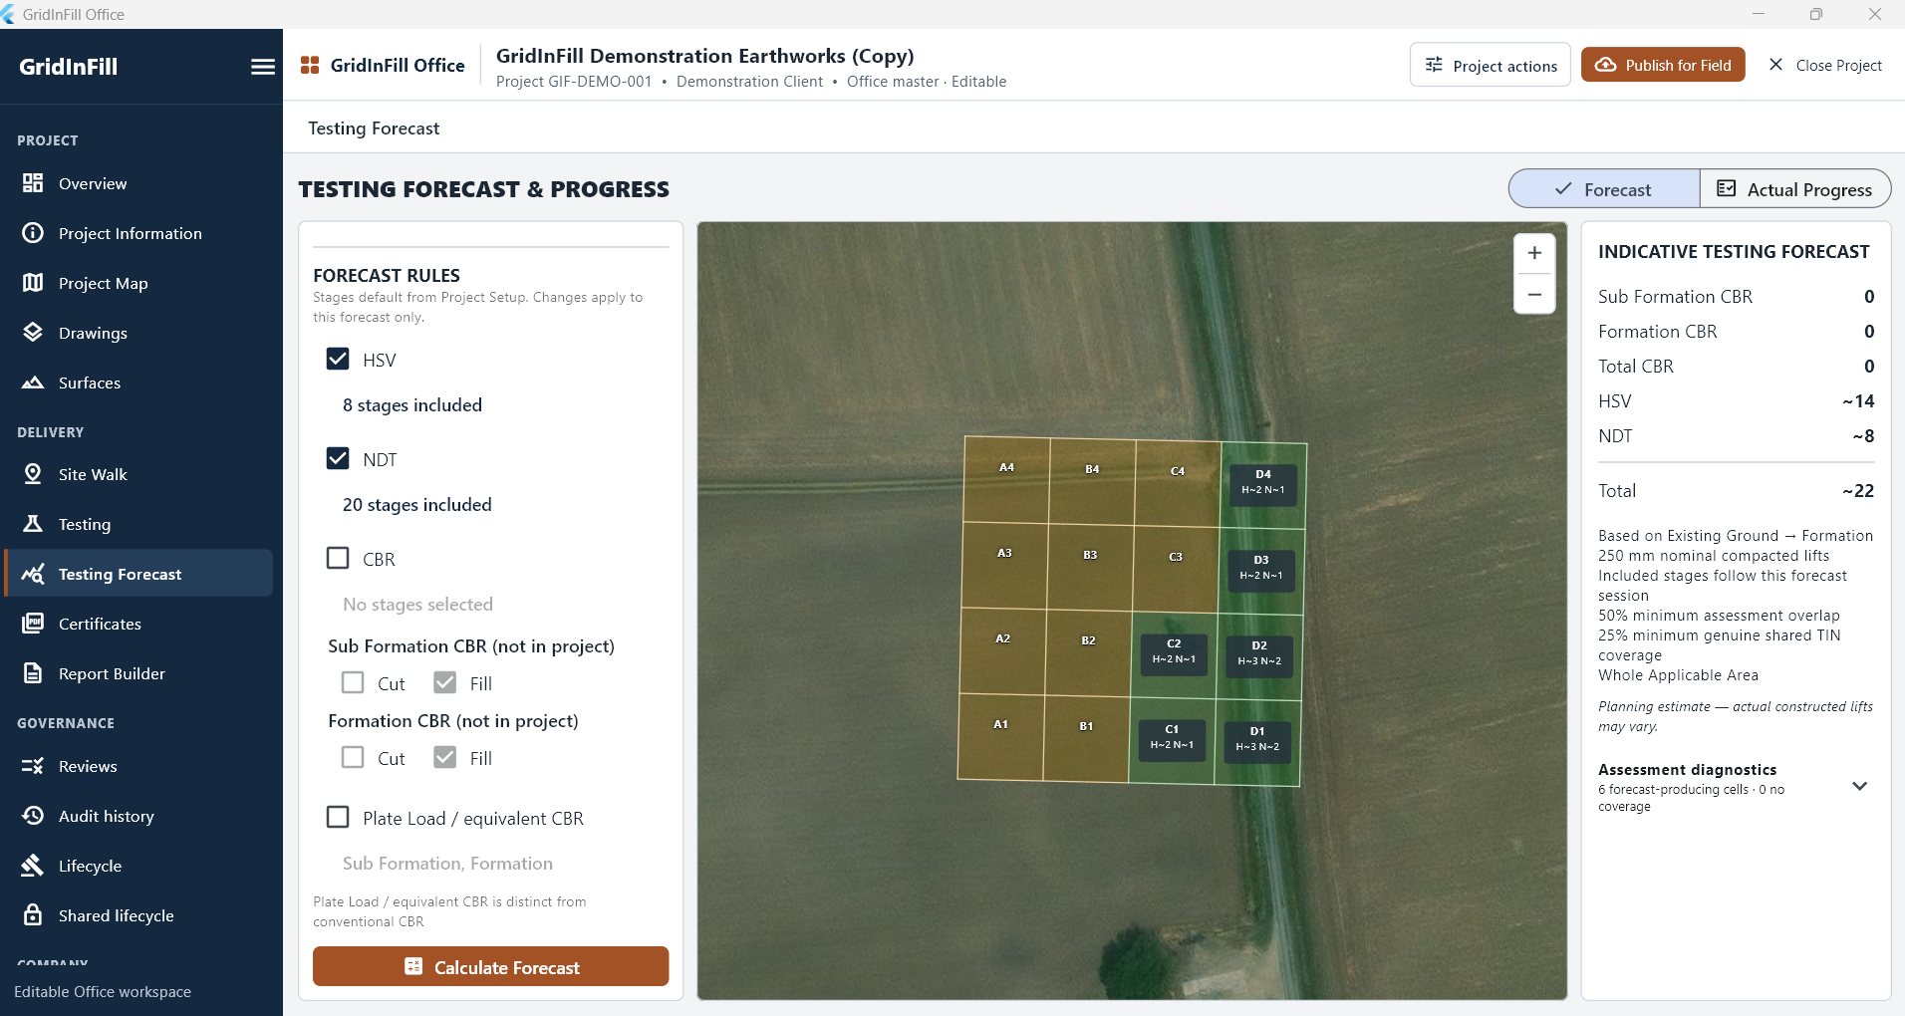This screenshot has width=1905, height=1016.
Task: Open the 8 stages included selector
Action: 412,405
